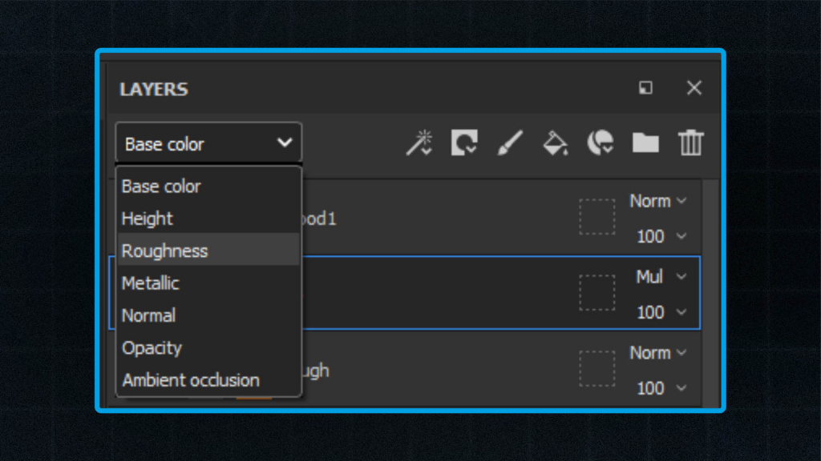Click the selected layer's empty mask slot
This screenshot has height=461, width=821.
click(597, 293)
